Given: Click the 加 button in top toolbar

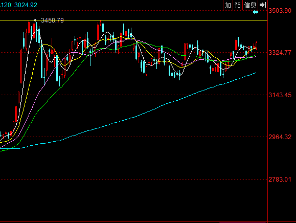Looking at the screenshot, I should point(228,5).
